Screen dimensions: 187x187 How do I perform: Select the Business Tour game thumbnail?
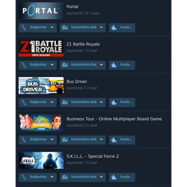coord(41,123)
